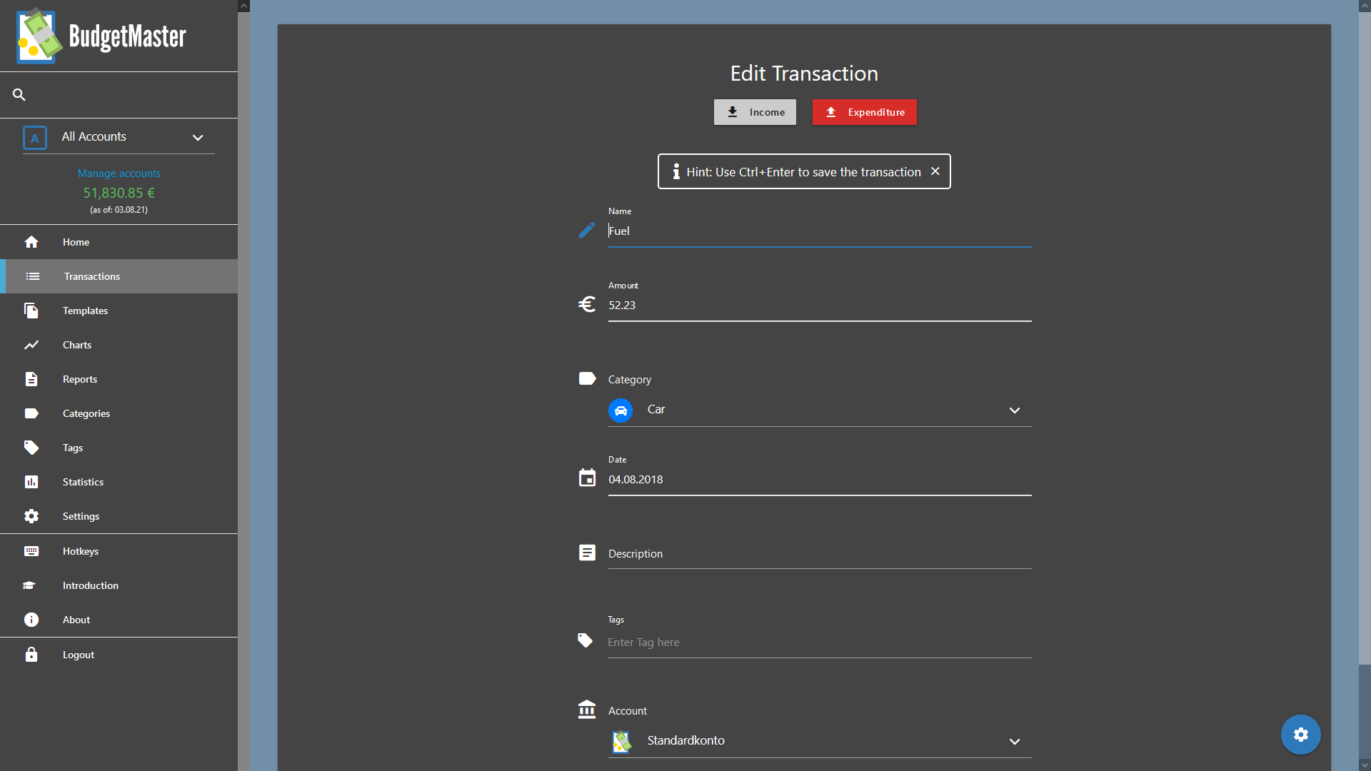Click the sidebar scrollbar up arrow
The height and width of the screenshot is (771, 1371).
coord(243,6)
